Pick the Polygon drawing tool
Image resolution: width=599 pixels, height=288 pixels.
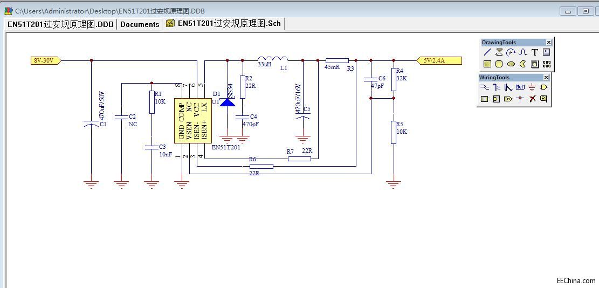(499, 52)
